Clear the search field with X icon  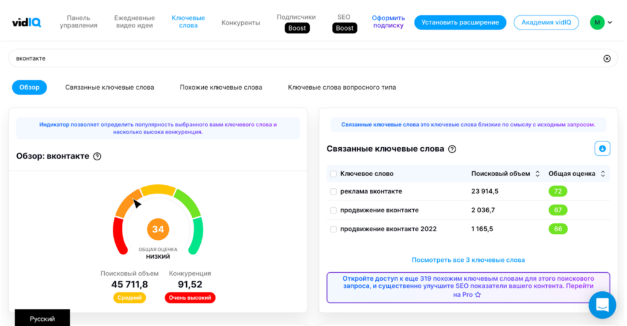click(x=607, y=59)
